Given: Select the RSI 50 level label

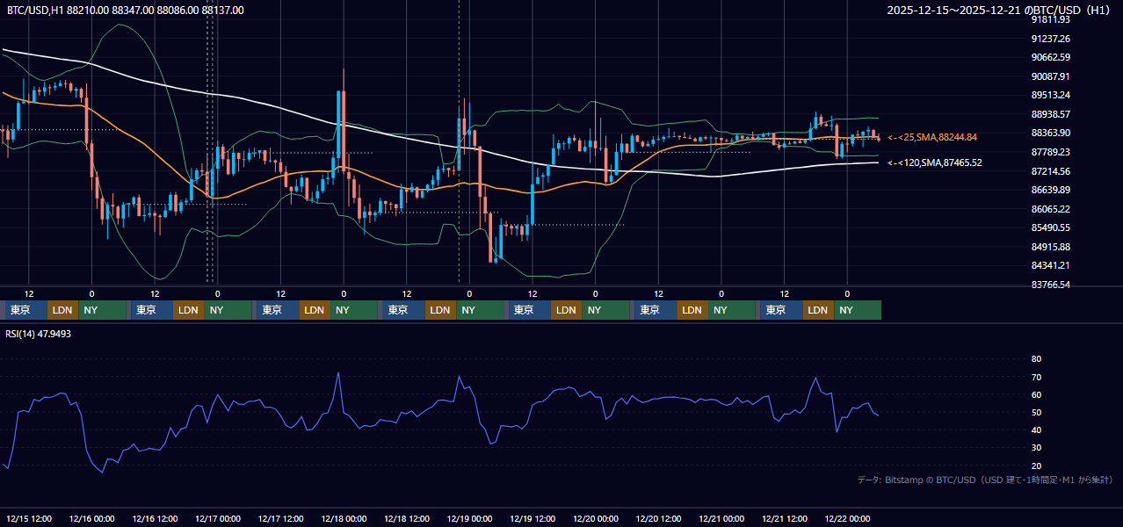Looking at the screenshot, I should pyautogui.click(x=1036, y=412).
